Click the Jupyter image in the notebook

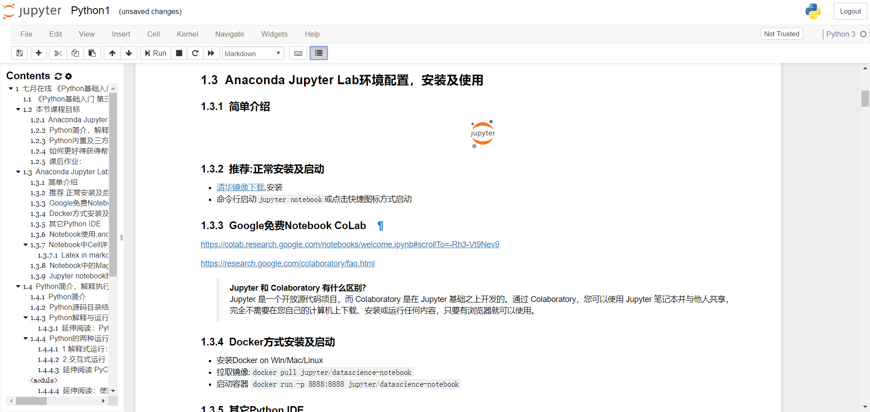point(483,134)
